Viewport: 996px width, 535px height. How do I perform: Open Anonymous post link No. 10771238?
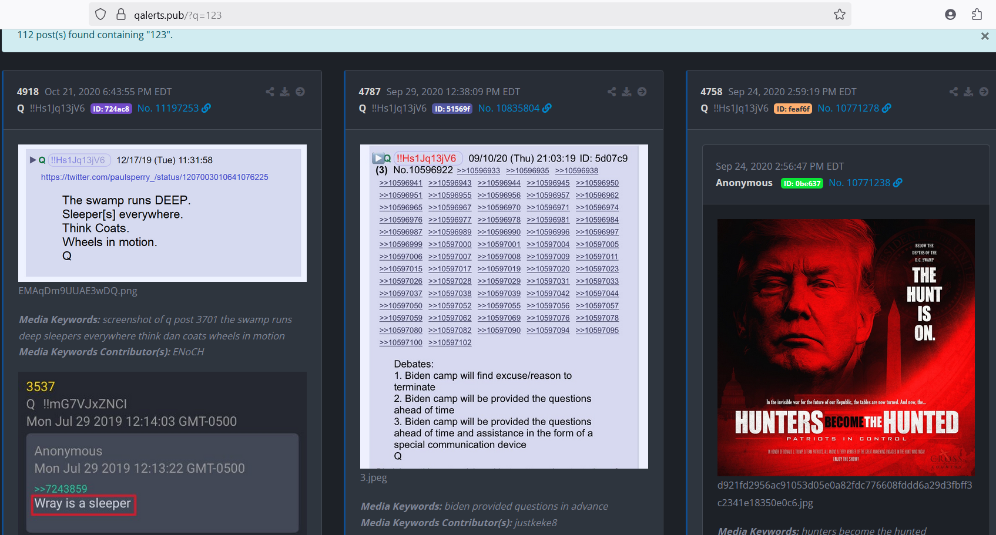point(860,183)
